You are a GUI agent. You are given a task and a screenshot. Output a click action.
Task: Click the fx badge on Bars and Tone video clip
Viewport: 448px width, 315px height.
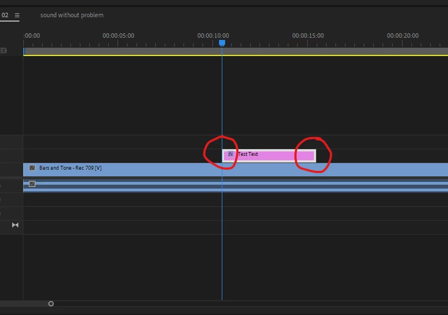click(x=32, y=168)
